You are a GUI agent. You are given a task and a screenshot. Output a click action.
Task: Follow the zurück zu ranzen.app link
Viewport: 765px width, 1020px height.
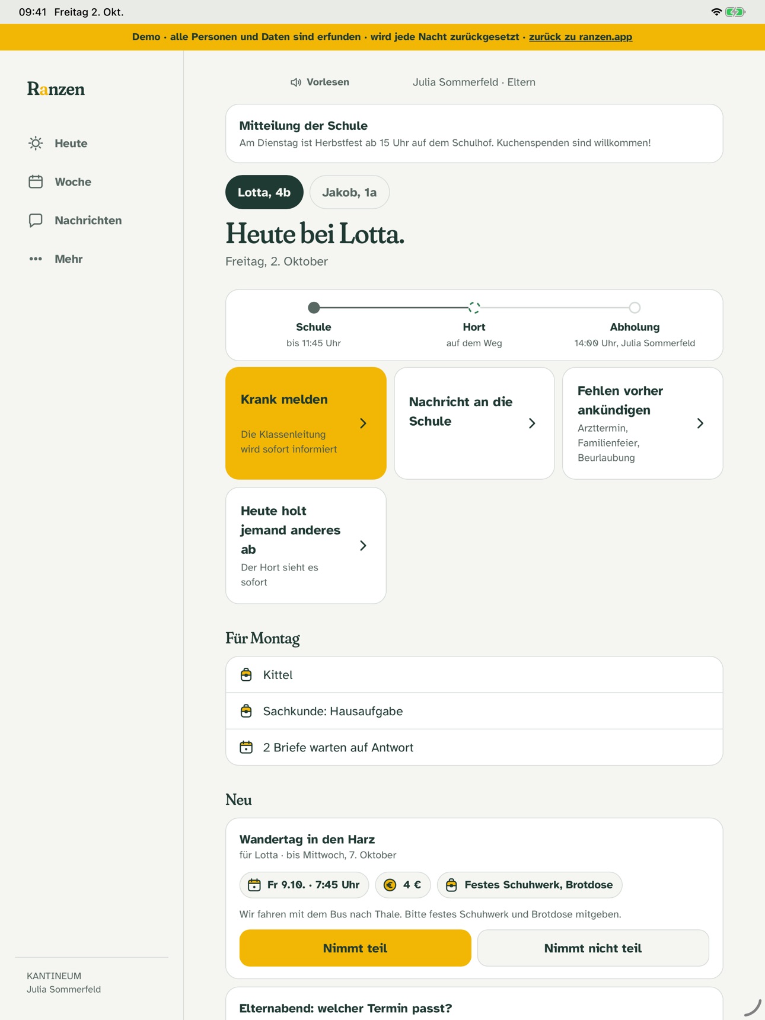[581, 37]
